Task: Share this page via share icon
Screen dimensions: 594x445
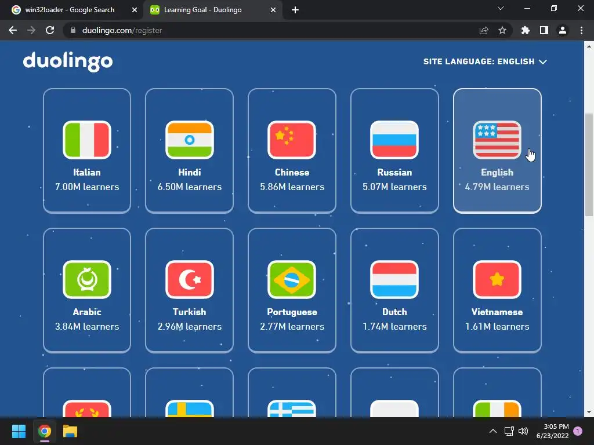Action: pyautogui.click(x=484, y=30)
